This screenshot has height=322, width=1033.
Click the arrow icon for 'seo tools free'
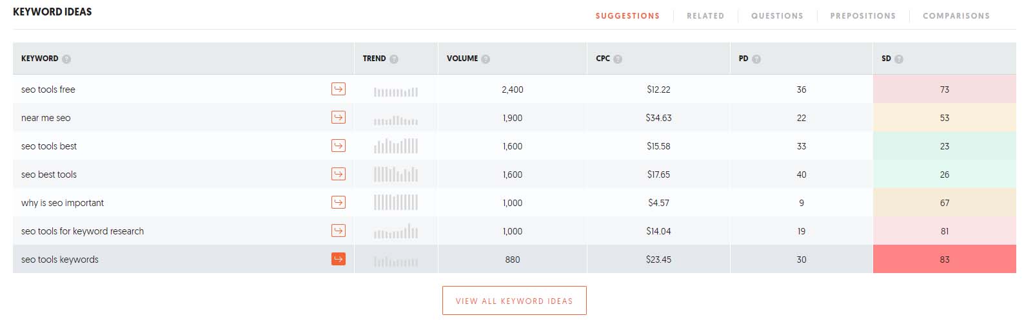click(x=339, y=89)
